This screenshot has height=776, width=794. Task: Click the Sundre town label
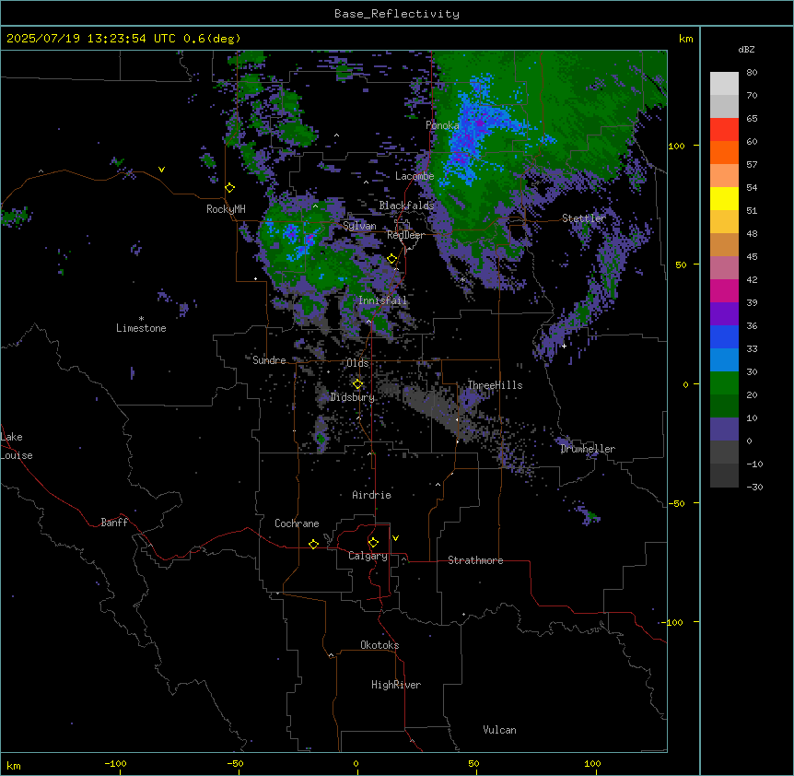click(269, 360)
